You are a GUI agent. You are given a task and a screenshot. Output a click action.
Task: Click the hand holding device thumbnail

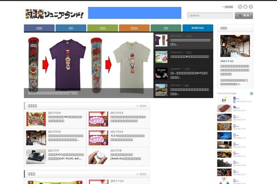point(98,157)
